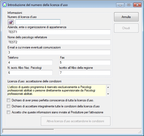Tick 'Dichiaro di accettare integralmente' checkbox
The image size is (144, 136).
point(8,106)
